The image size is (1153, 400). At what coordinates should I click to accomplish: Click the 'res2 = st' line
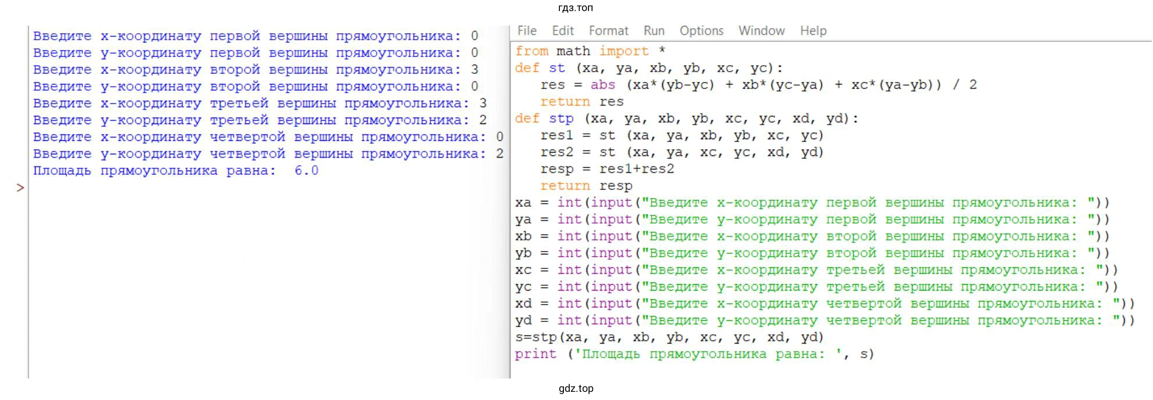[682, 153]
